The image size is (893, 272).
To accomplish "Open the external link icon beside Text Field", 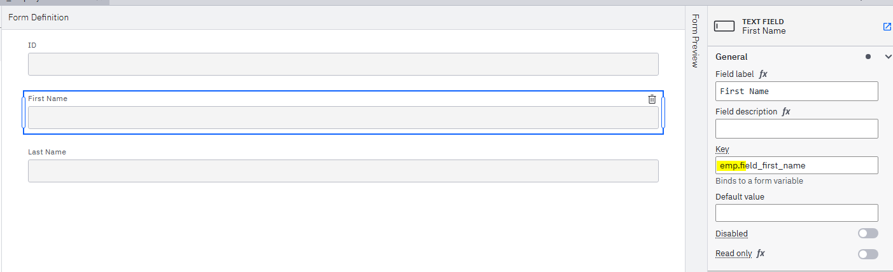I will (887, 27).
